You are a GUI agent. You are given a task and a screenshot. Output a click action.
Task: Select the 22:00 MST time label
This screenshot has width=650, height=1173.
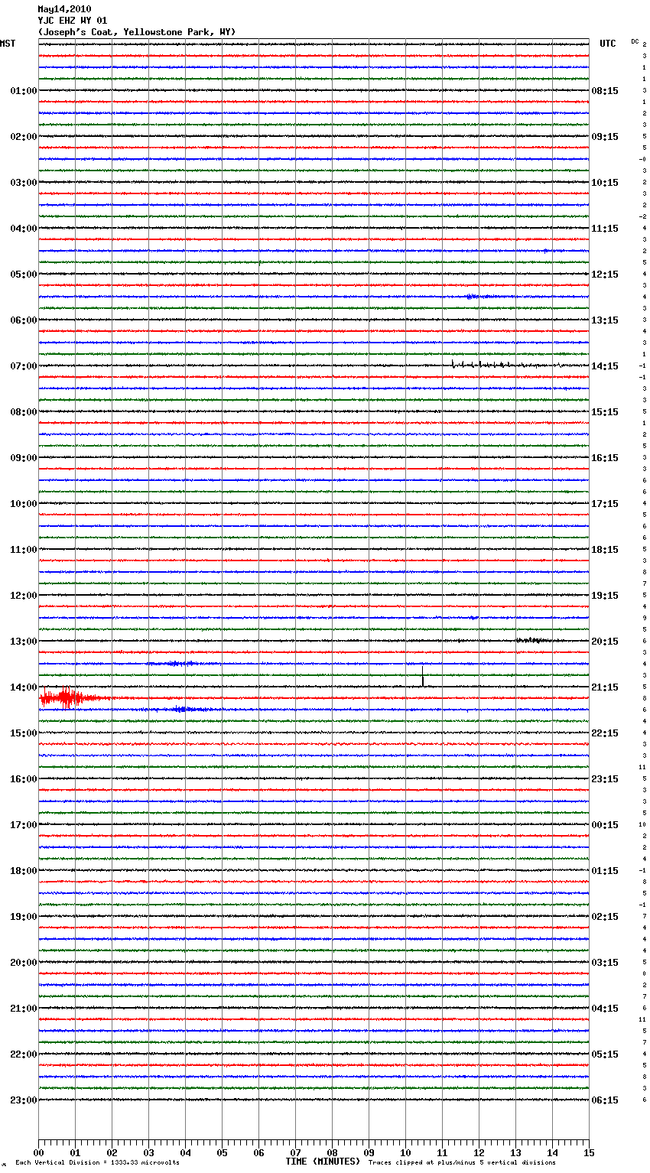click(24, 1054)
